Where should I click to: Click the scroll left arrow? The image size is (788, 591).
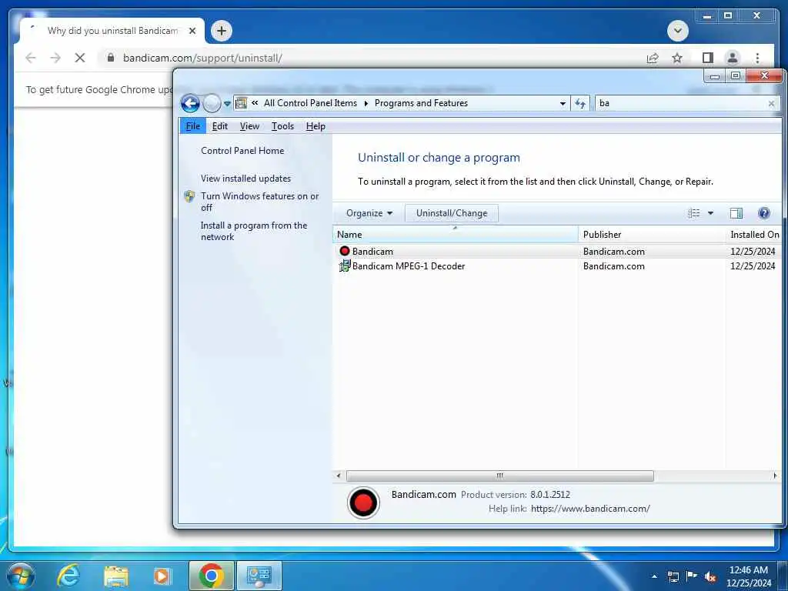(x=339, y=476)
